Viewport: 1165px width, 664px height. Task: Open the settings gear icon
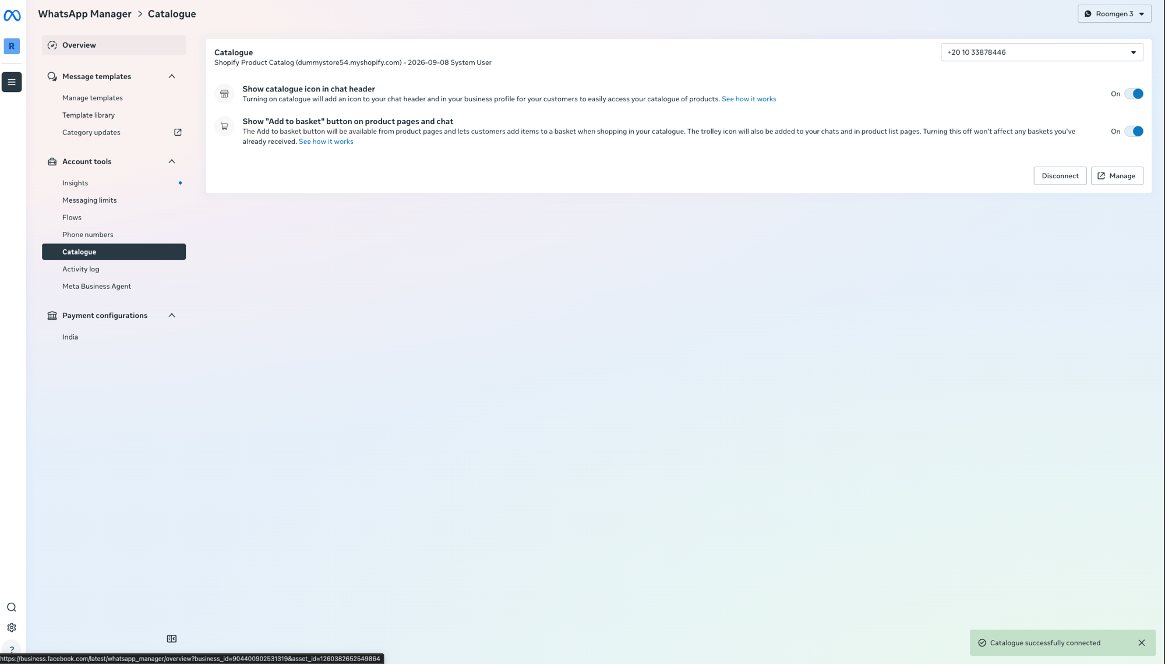12,627
